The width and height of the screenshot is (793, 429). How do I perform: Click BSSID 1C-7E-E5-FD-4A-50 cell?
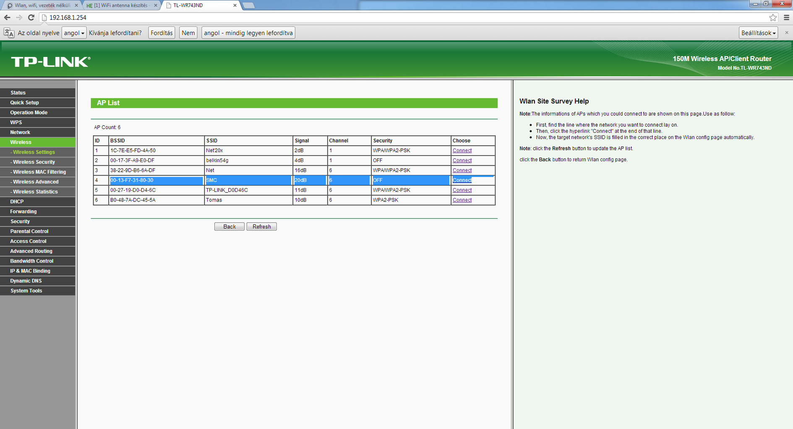tap(156, 150)
